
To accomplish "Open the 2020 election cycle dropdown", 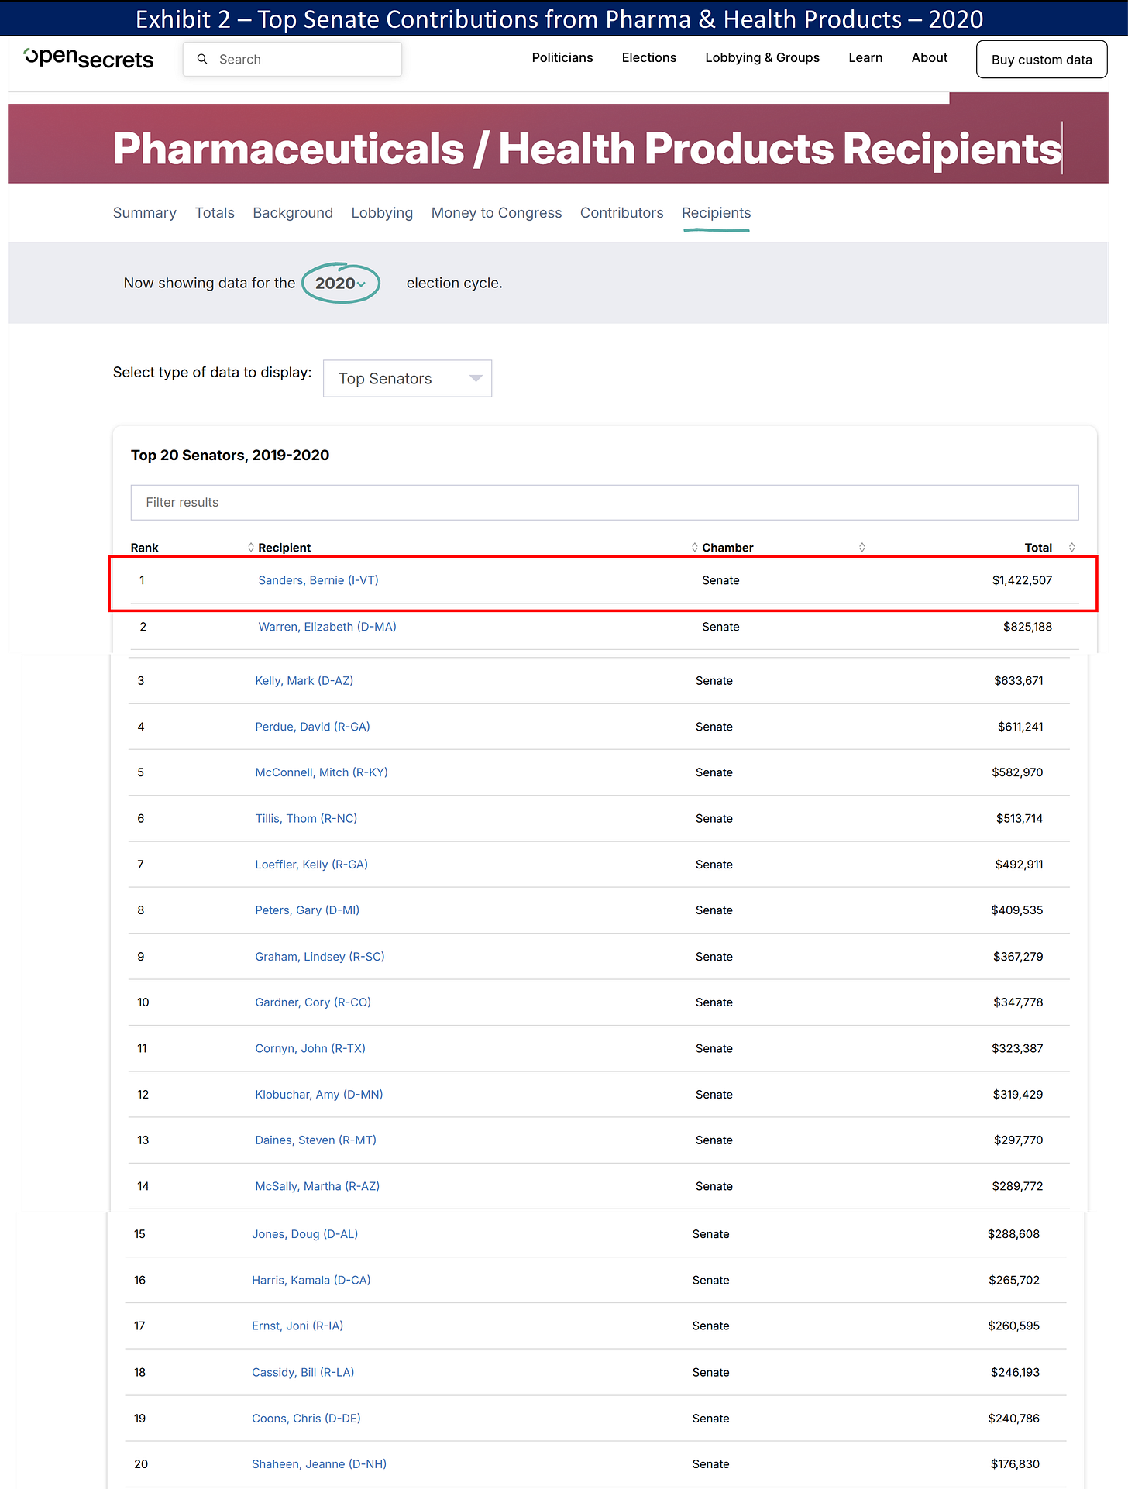I will tap(340, 284).
